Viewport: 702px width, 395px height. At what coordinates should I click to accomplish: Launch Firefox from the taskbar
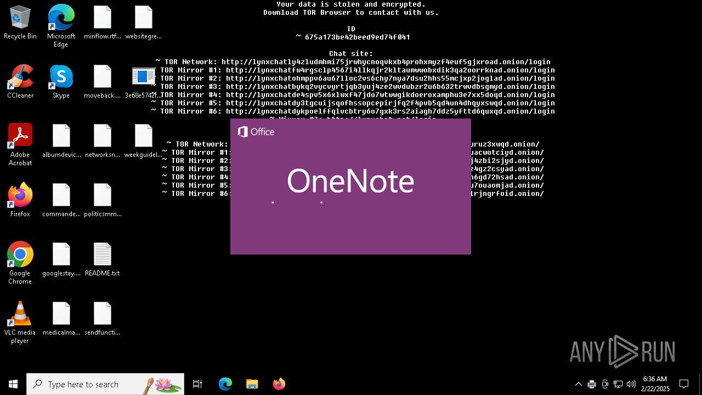click(279, 384)
